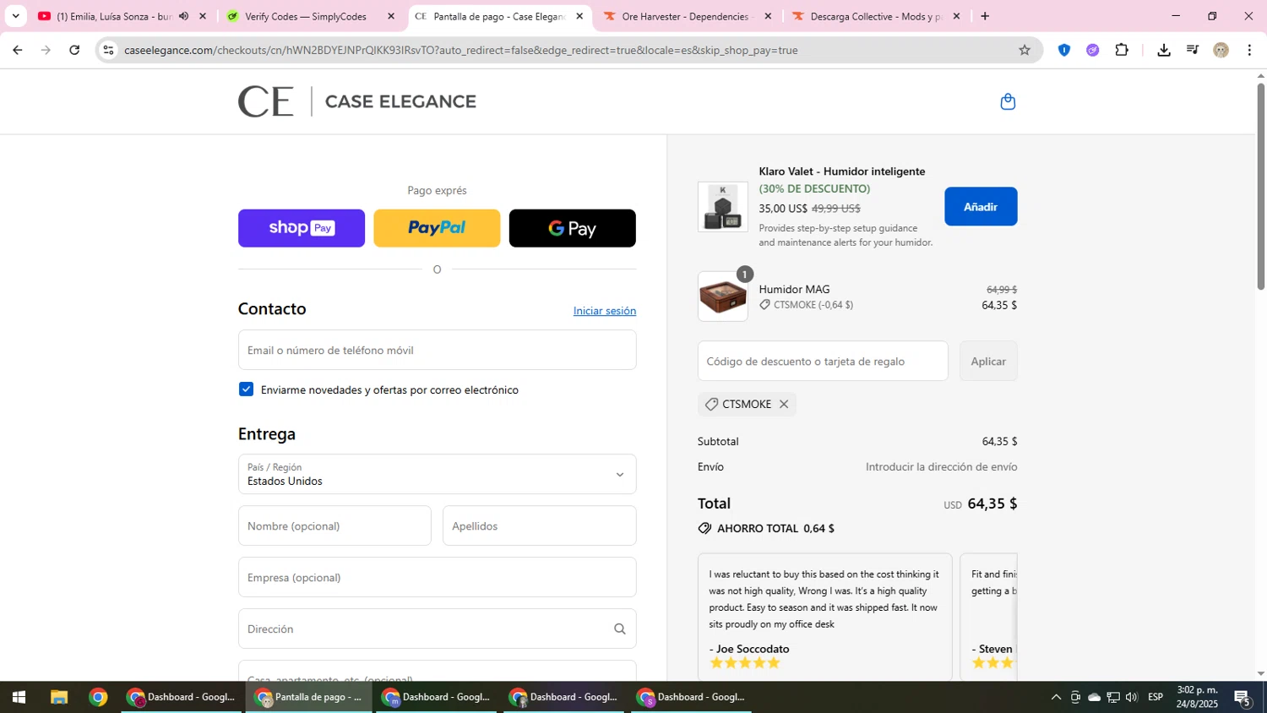1267x713 pixels.
Task: Focus the Empresa (opcional) field
Action: pyautogui.click(x=437, y=577)
